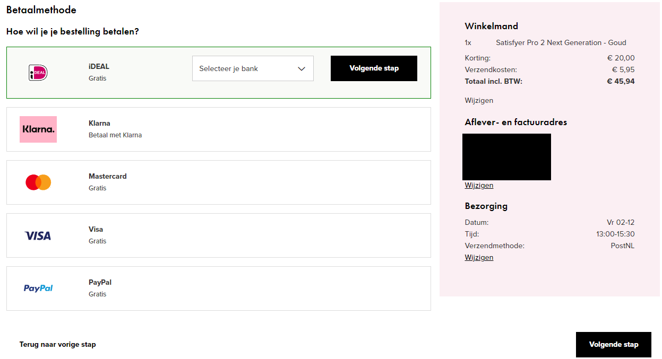
Task: Choose Klarna as payment method
Action: tap(99, 124)
